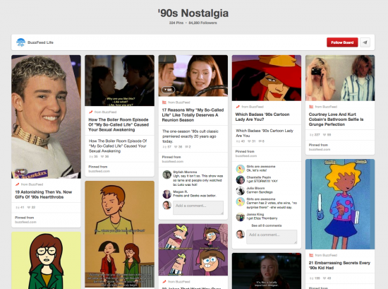The height and width of the screenshot is (289, 388).
Task: Play GIF badge on My So-Called Life image
Action: click(x=168, y=90)
